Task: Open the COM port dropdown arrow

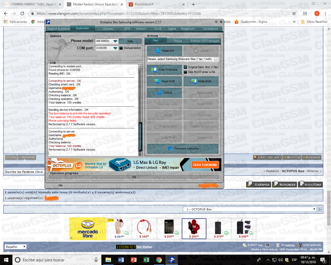Action: point(115,48)
